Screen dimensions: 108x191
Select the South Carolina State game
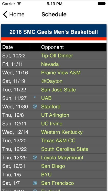click(x=65, y=149)
